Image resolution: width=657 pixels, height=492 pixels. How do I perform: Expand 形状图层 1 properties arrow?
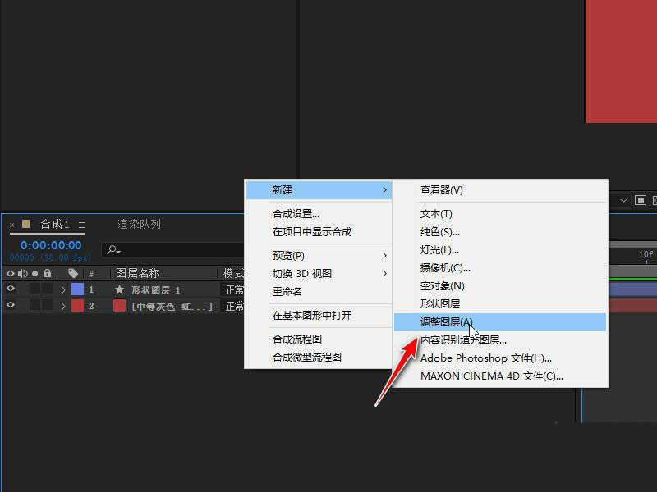[x=64, y=288]
